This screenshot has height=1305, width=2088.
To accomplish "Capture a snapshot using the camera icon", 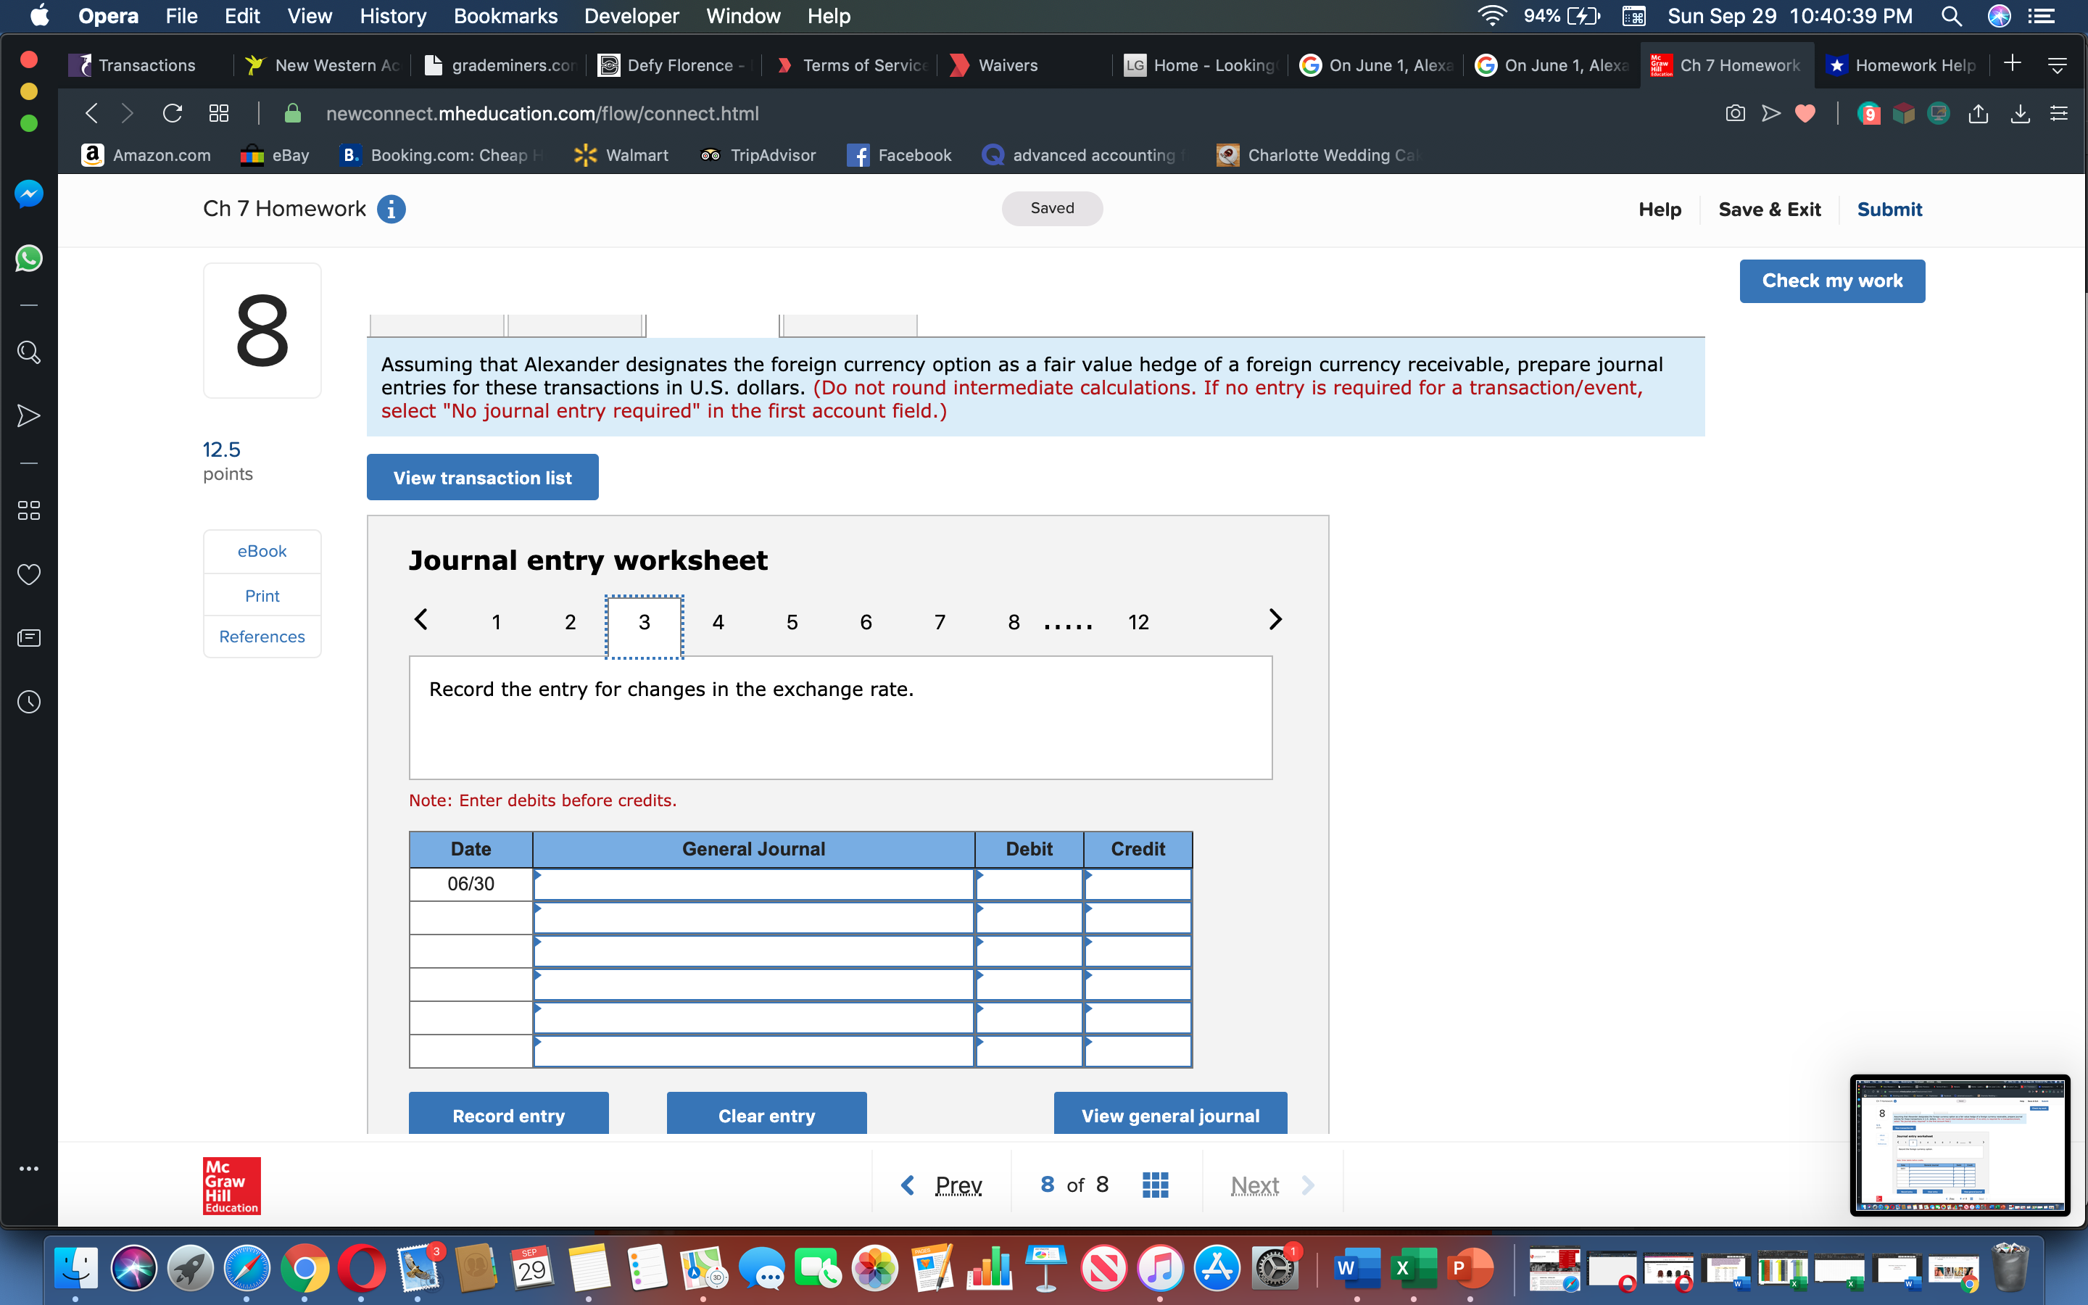I will (1735, 113).
